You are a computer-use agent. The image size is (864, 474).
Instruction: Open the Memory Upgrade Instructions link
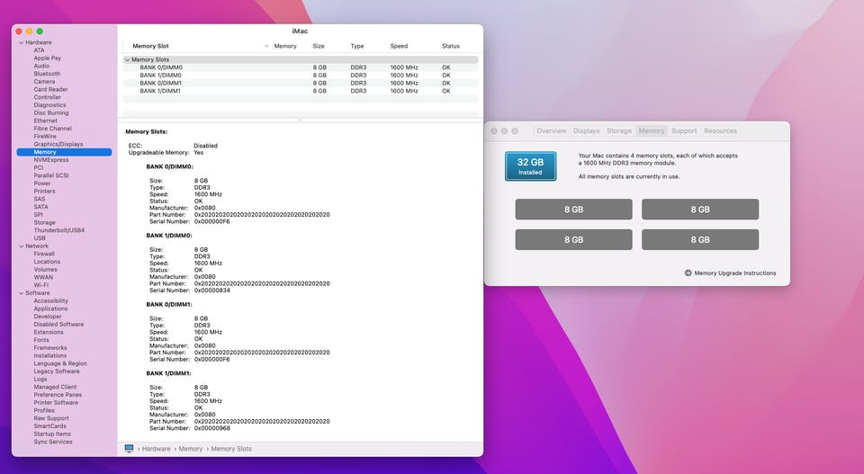[735, 273]
